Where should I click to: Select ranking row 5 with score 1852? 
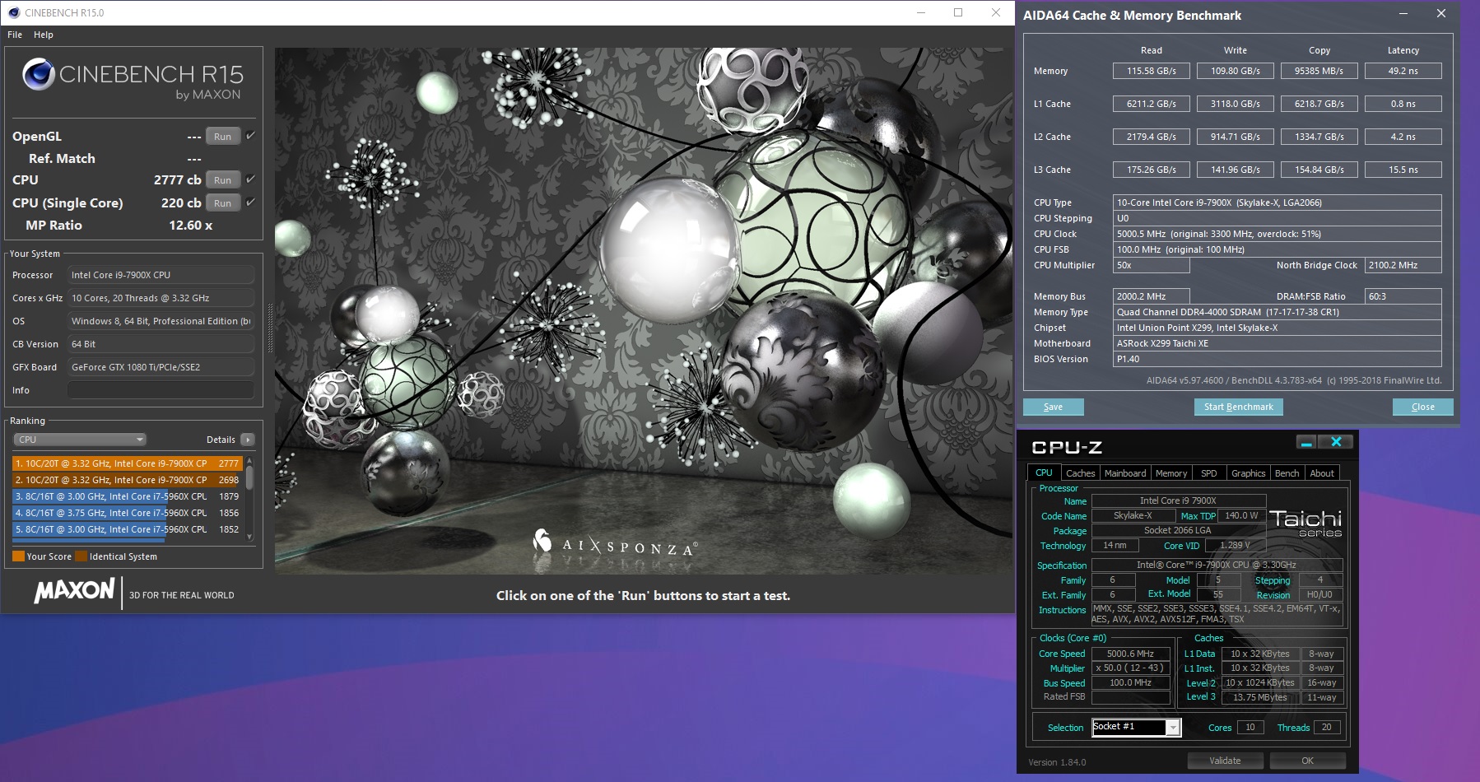(x=127, y=529)
